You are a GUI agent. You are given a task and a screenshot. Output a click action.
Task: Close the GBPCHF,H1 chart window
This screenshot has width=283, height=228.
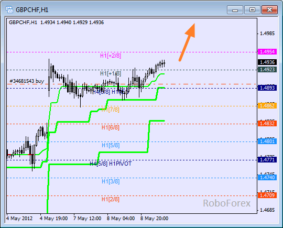[269, 10]
